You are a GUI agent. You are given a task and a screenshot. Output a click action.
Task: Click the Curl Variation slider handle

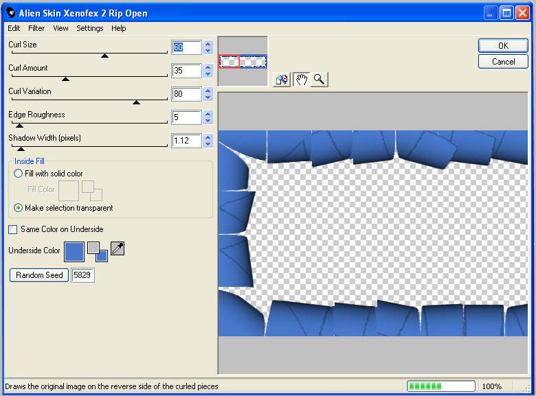[x=136, y=102]
